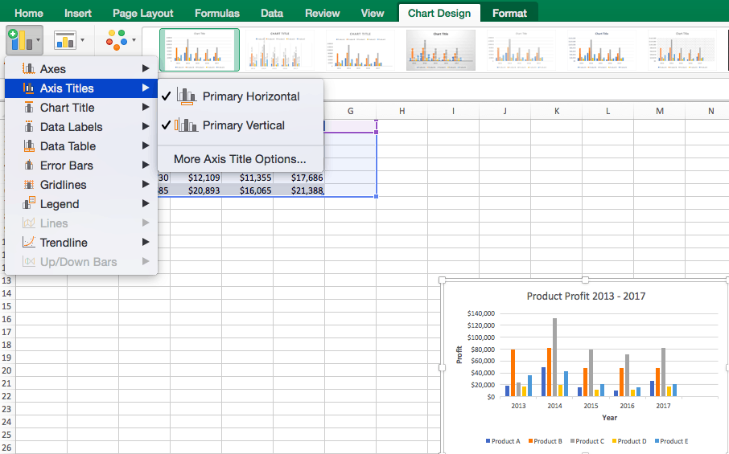Open the Format tab
The image size is (729, 454).
click(509, 13)
